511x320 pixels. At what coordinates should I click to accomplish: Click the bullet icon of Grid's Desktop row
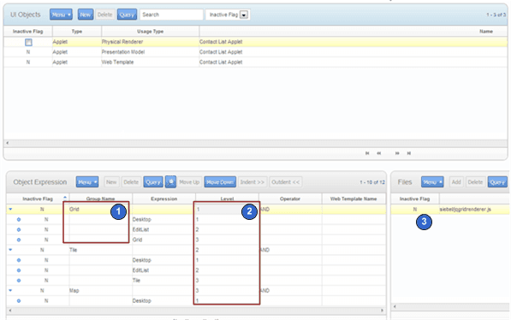click(x=19, y=220)
